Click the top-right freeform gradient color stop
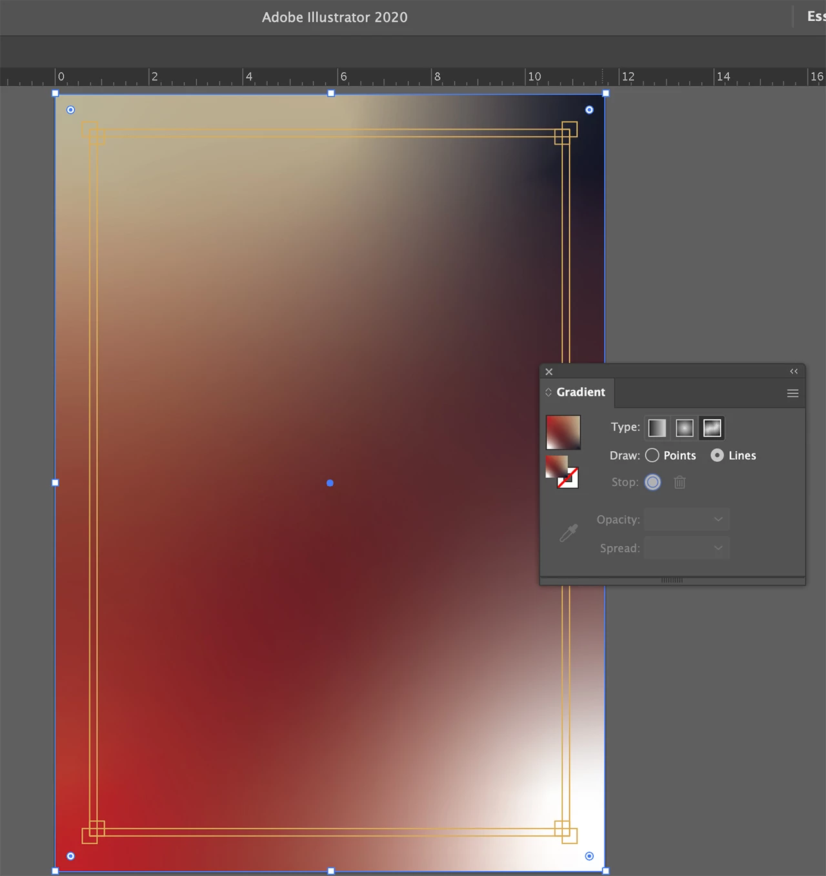The width and height of the screenshot is (826, 876). click(x=589, y=110)
